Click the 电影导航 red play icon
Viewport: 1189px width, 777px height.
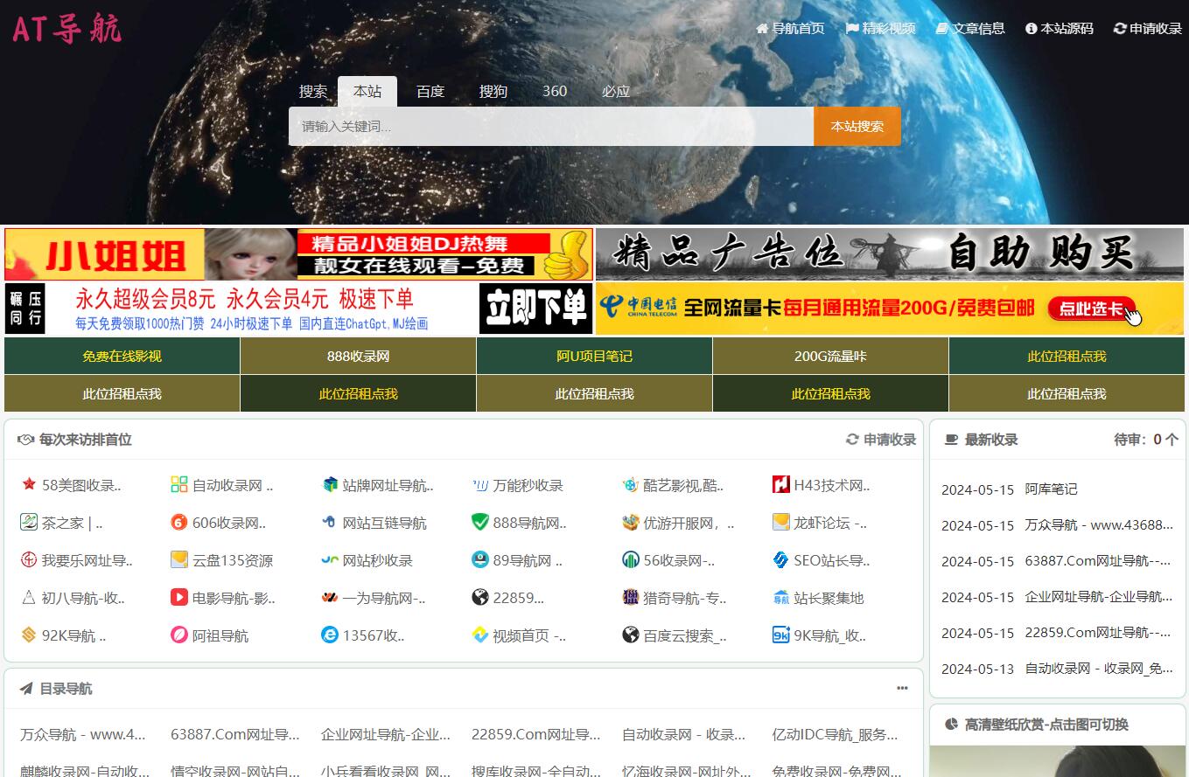coord(179,598)
